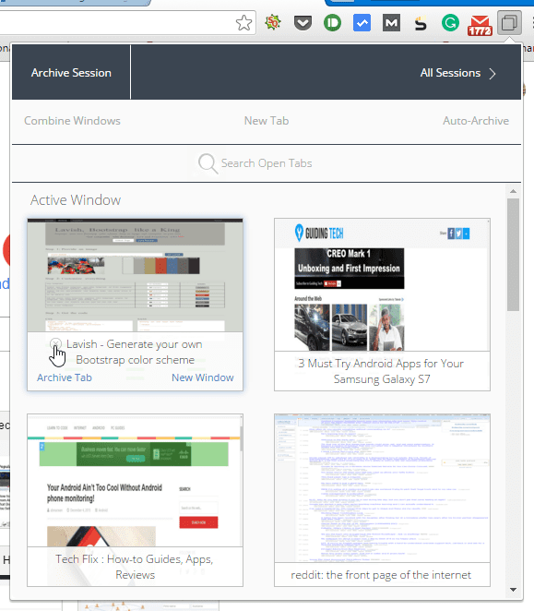Close the Lavish tab with X icon
The width and height of the screenshot is (534, 611).
(x=56, y=343)
